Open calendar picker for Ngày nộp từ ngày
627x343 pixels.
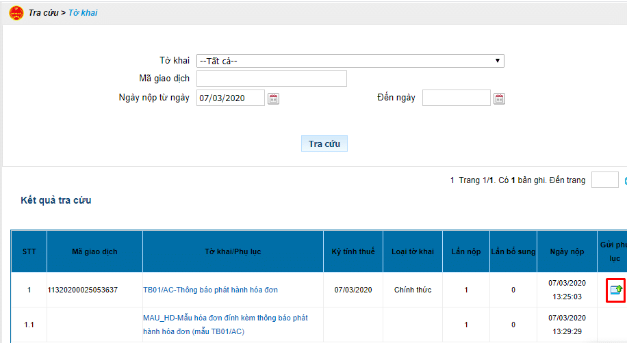coord(273,98)
